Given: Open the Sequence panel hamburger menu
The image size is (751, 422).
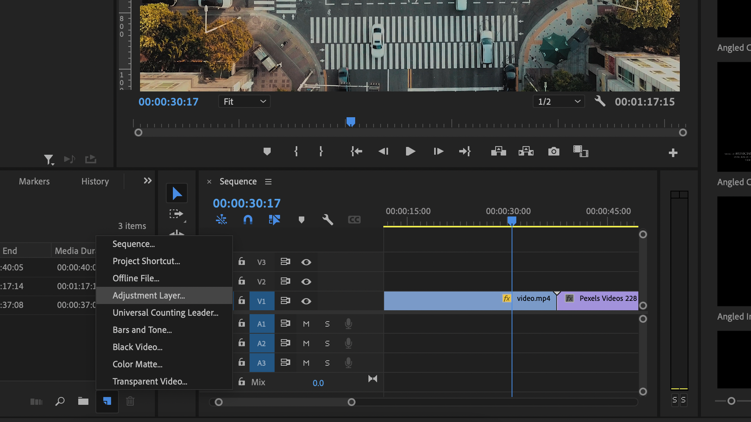Looking at the screenshot, I should tap(268, 181).
